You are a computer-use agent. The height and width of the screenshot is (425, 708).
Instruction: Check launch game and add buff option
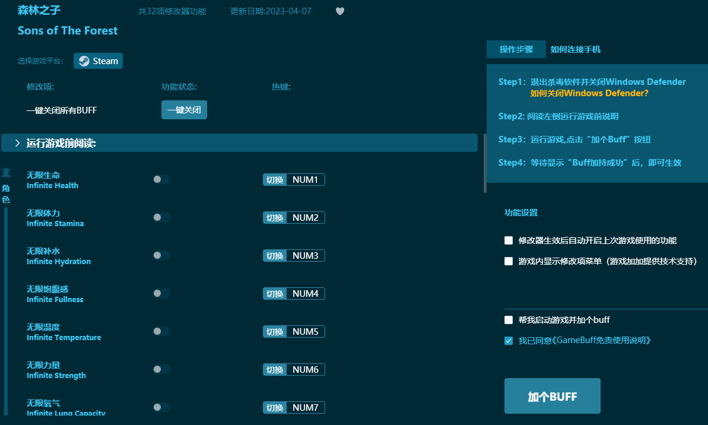509,320
